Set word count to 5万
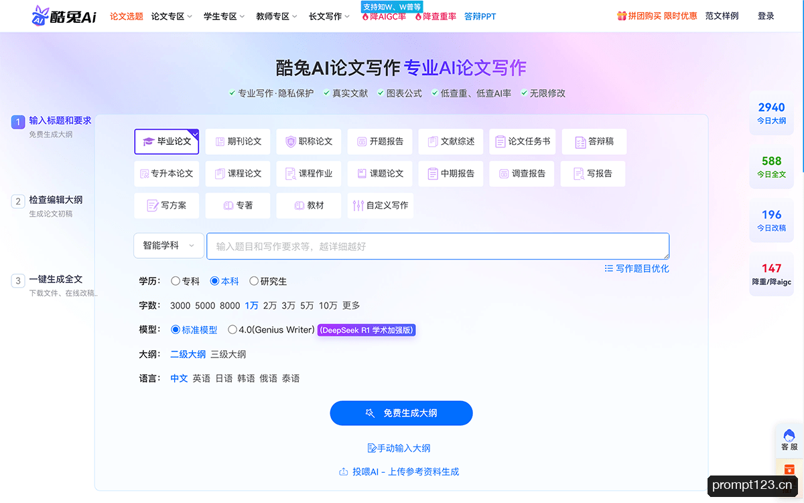 [x=307, y=305]
